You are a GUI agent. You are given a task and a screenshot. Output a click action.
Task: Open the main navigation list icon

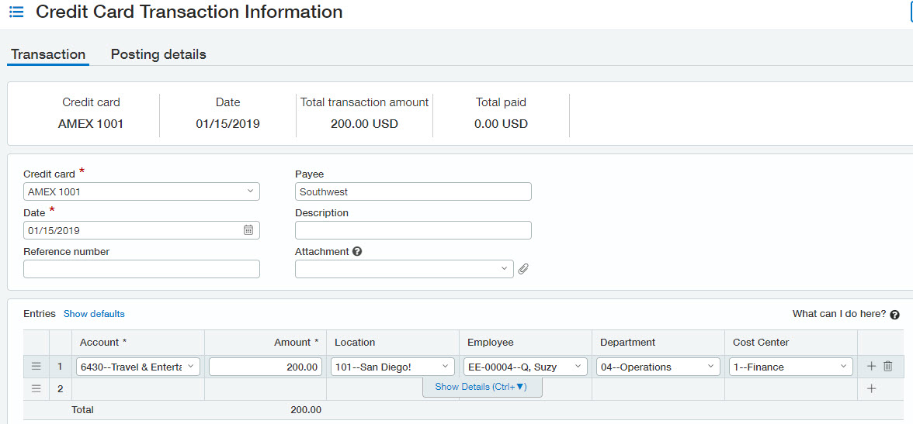click(16, 12)
